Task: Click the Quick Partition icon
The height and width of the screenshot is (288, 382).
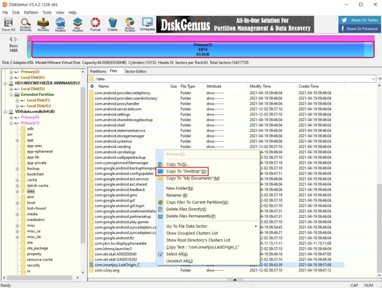Action: click(x=61, y=25)
